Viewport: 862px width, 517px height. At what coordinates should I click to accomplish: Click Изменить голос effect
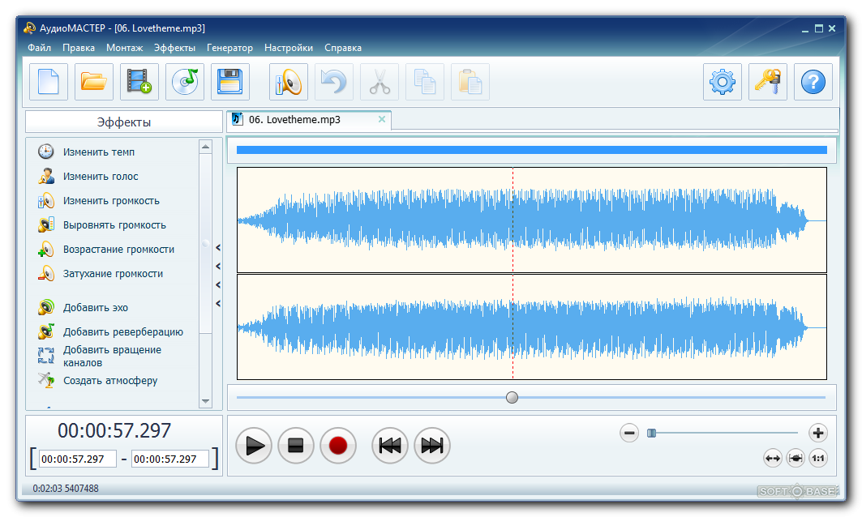[x=101, y=177]
